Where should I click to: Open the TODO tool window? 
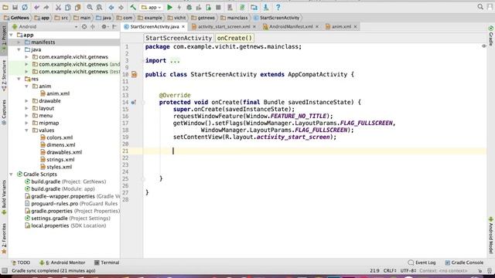tap(21, 263)
